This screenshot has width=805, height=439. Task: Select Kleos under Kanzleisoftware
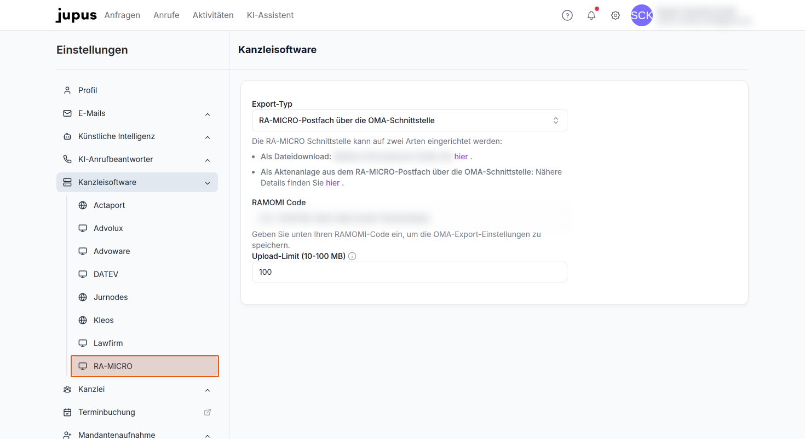[145, 320]
